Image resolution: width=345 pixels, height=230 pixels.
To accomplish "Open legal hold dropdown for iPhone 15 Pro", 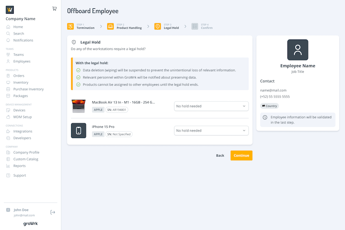I will coord(211,131).
